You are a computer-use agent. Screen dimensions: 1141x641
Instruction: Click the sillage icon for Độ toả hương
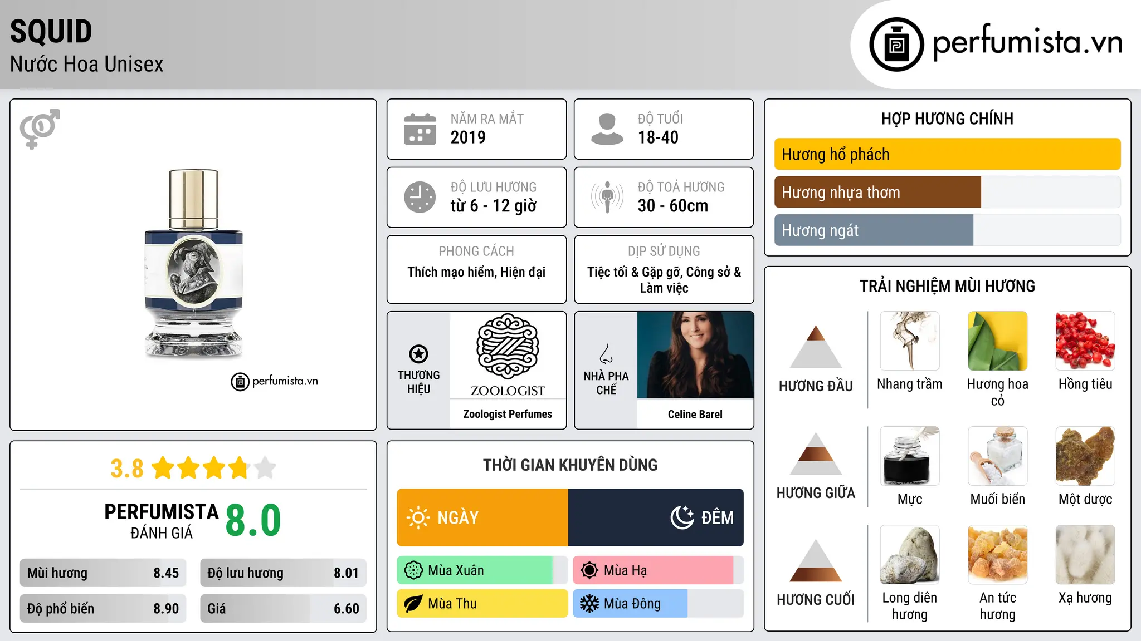607,197
